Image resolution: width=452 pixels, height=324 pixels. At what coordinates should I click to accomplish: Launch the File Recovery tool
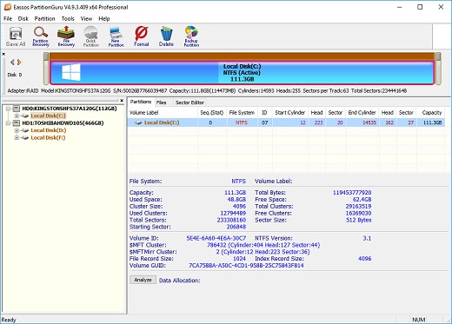pos(66,36)
